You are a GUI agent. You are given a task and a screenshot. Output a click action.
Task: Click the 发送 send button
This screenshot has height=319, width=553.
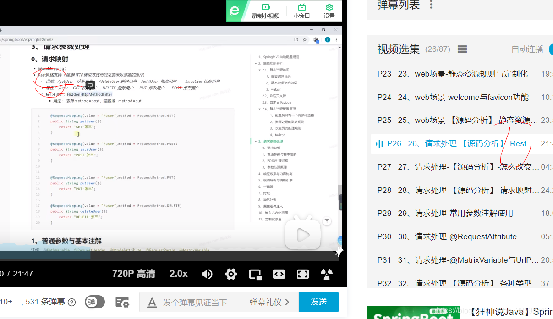[x=318, y=302]
